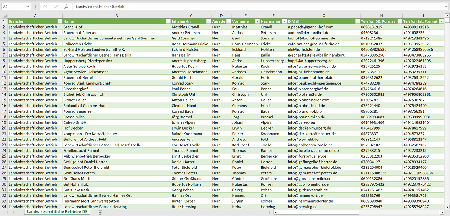Select column G header
The height and width of the screenshot is (216, 450).
(324, 16)
